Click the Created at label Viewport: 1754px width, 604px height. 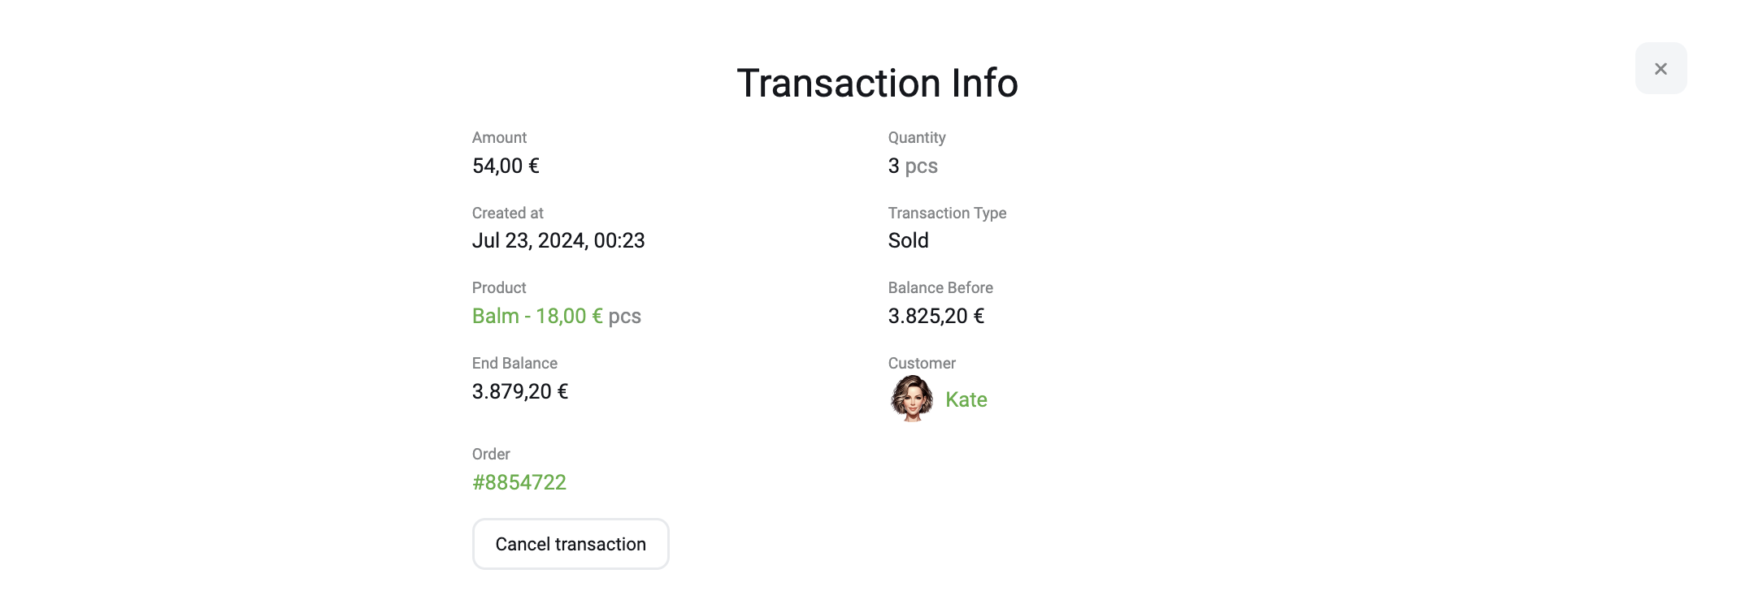coord(507,213)
